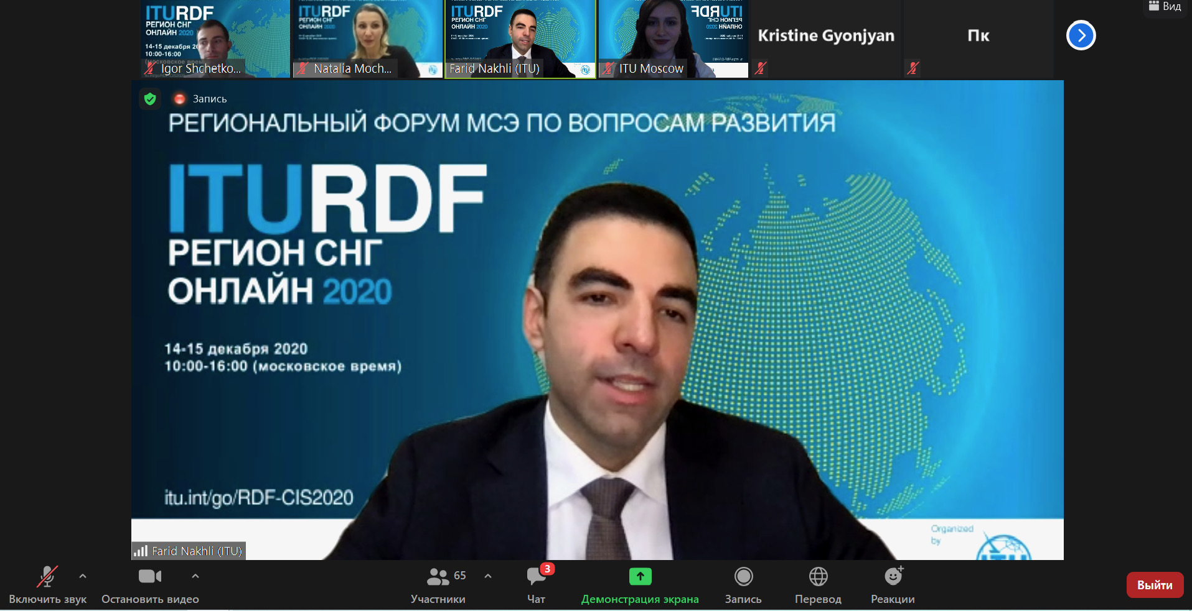Screen dimensions: 1192x611
Task: Click the signal strength bars icon
Action: (x=141, y=551)
